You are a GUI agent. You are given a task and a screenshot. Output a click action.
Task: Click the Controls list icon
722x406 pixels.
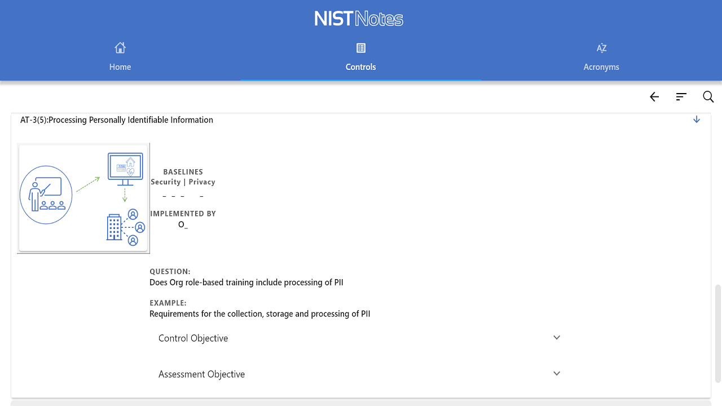point(361,48)
